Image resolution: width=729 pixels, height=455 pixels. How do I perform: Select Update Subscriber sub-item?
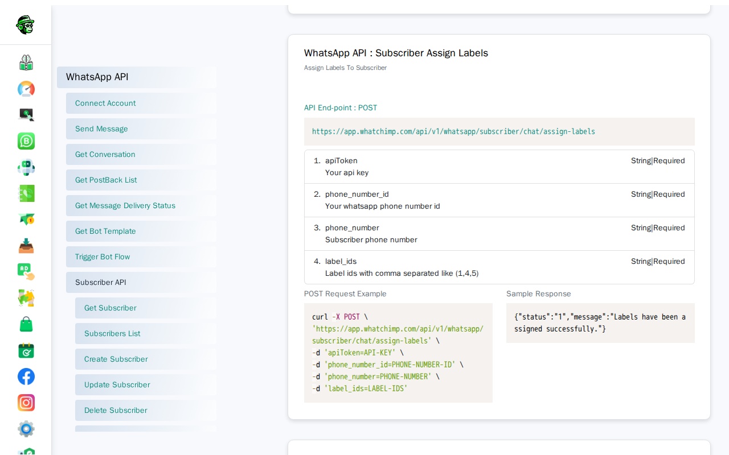[146, 385]
